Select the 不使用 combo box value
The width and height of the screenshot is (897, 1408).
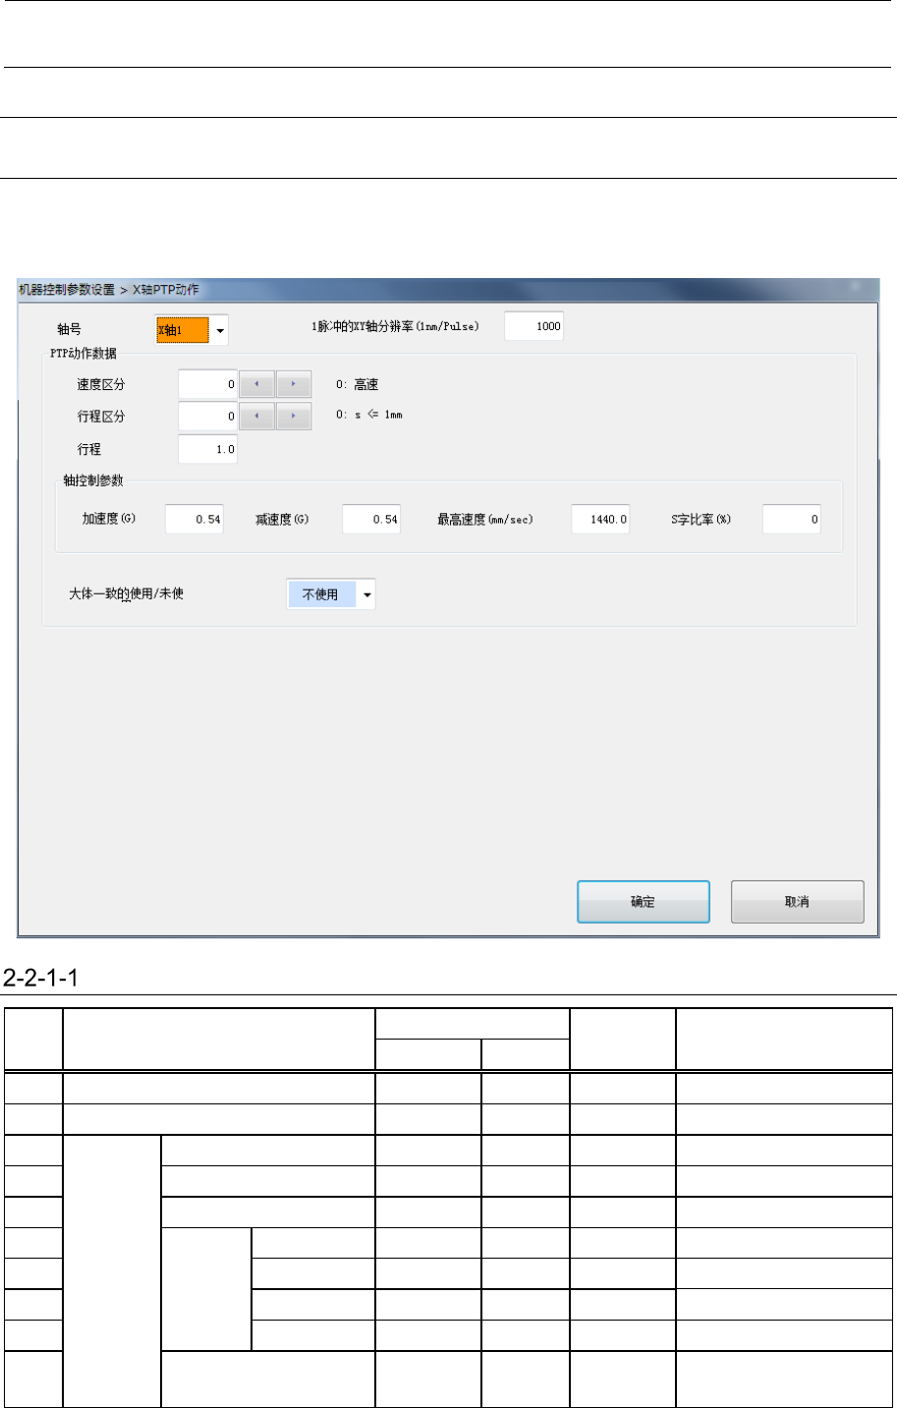[x=321, y=594]
